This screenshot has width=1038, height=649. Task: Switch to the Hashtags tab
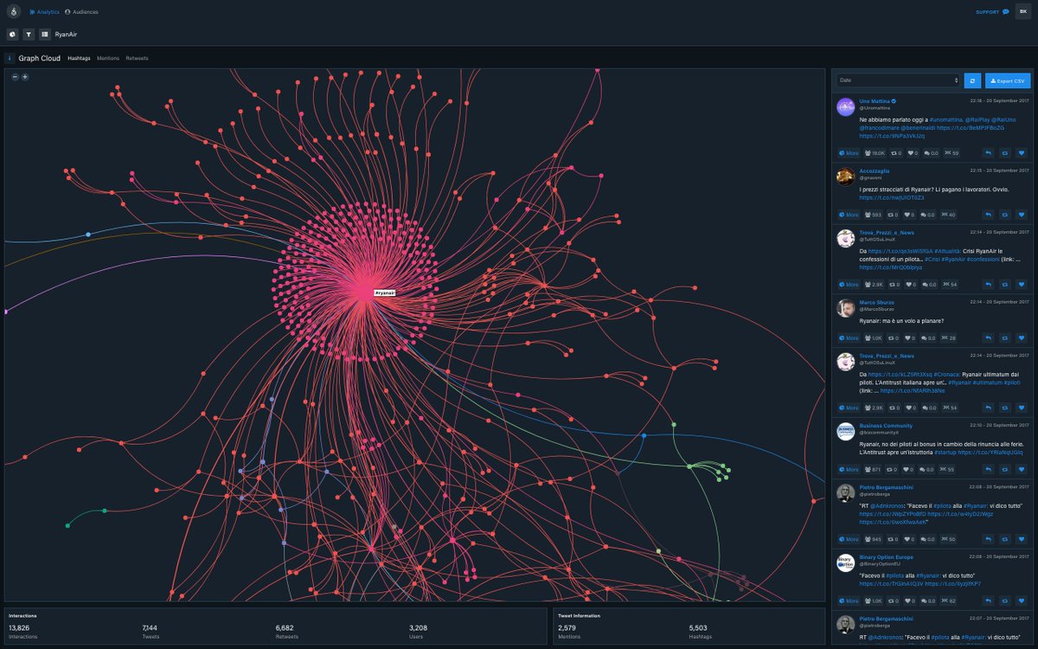click(79, 59)
